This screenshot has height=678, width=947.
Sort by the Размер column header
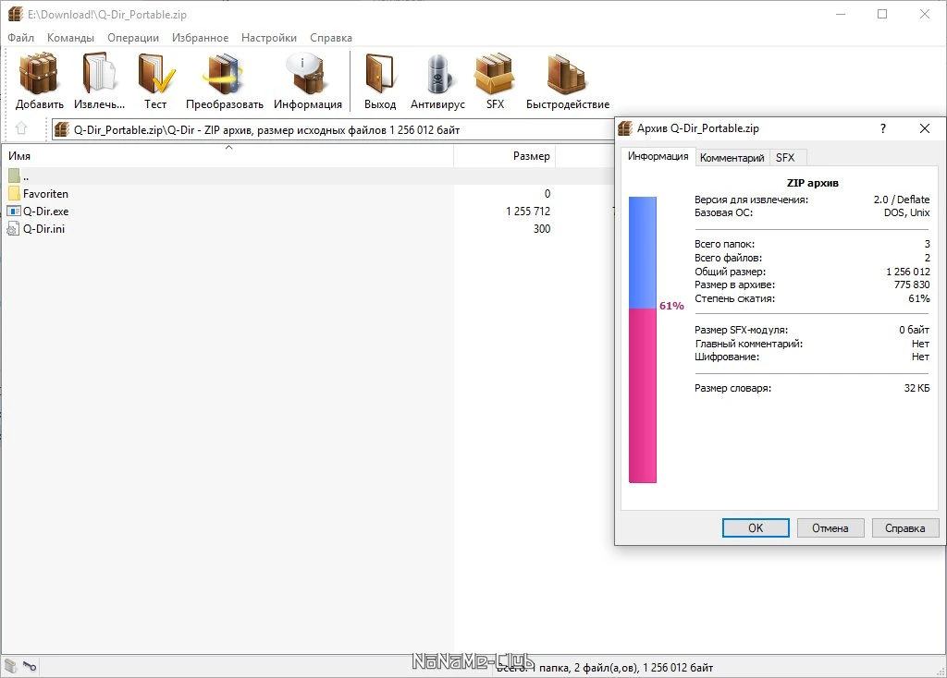pyautogui.click(x=504, y=155)
